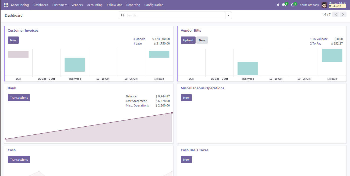Click the search magnifier icon

click(x=123, y=16)
